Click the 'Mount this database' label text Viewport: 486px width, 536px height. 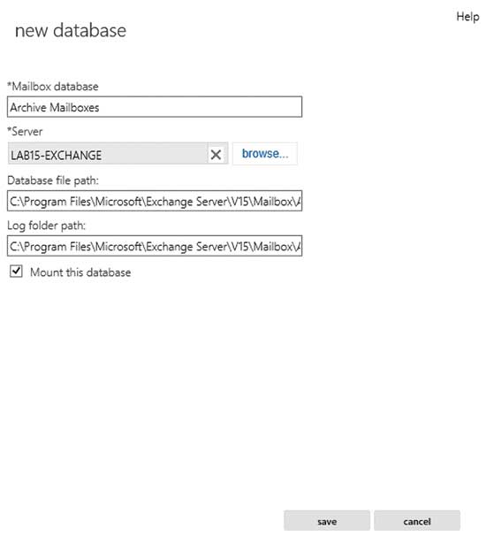click(x=80, y=272)
